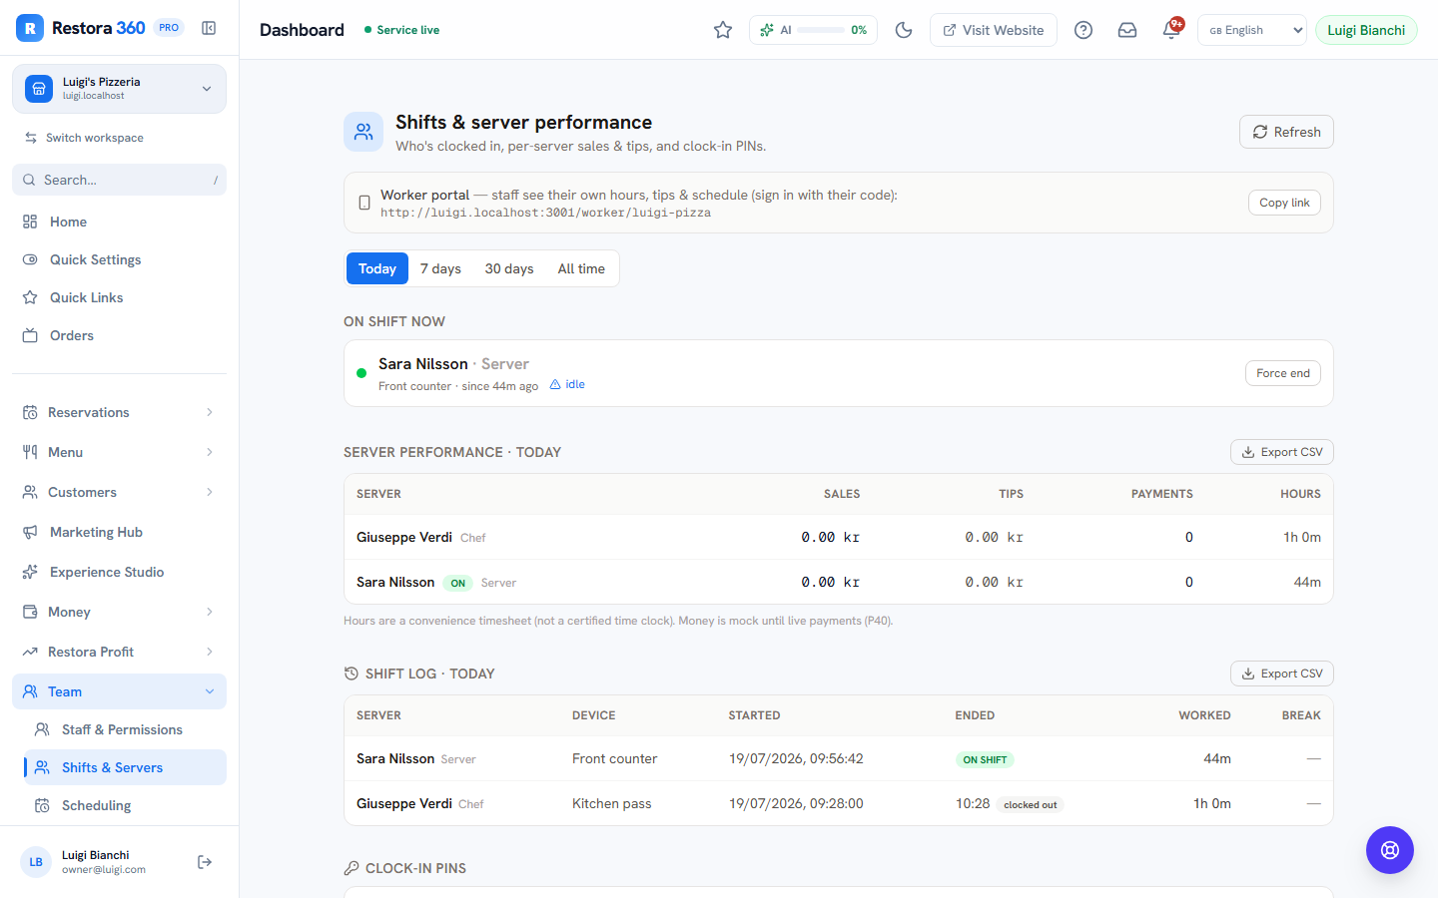Click the AI usage progress bar
This screenshot has width=1438, height=898.
click(x=821, y=30)
